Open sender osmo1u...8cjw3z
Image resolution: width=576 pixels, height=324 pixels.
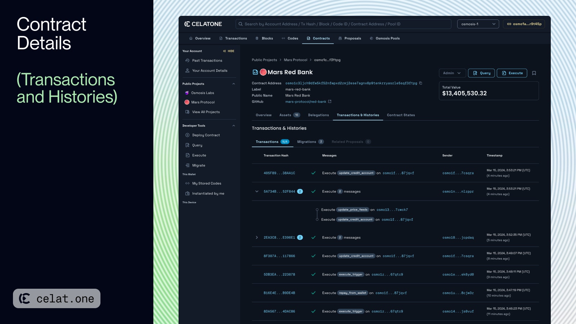tap(458, 293)
